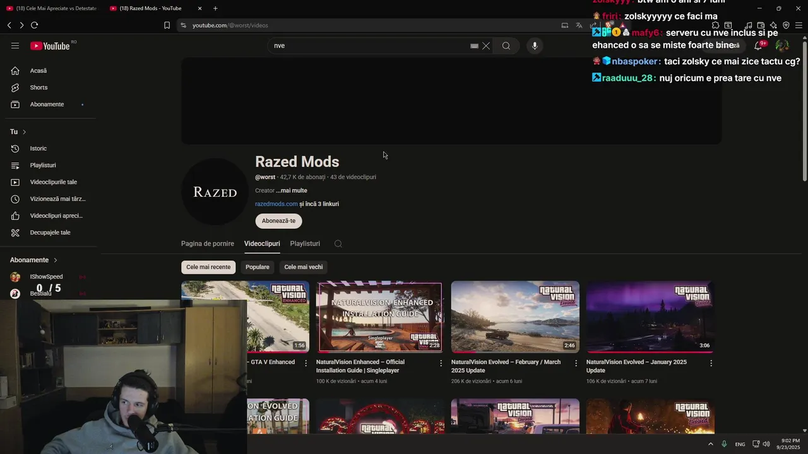Image resolution: width=808 pixels, height=454 pixels.
Task: Expand the Tu section
Action: 18,132
